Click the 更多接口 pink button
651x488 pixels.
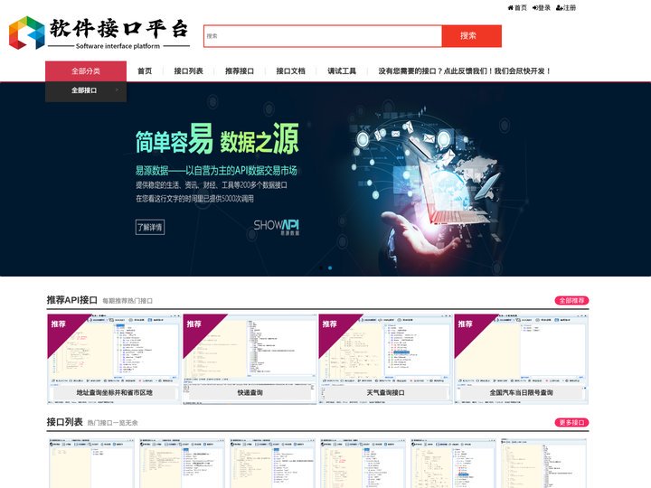tap(571, 422)
